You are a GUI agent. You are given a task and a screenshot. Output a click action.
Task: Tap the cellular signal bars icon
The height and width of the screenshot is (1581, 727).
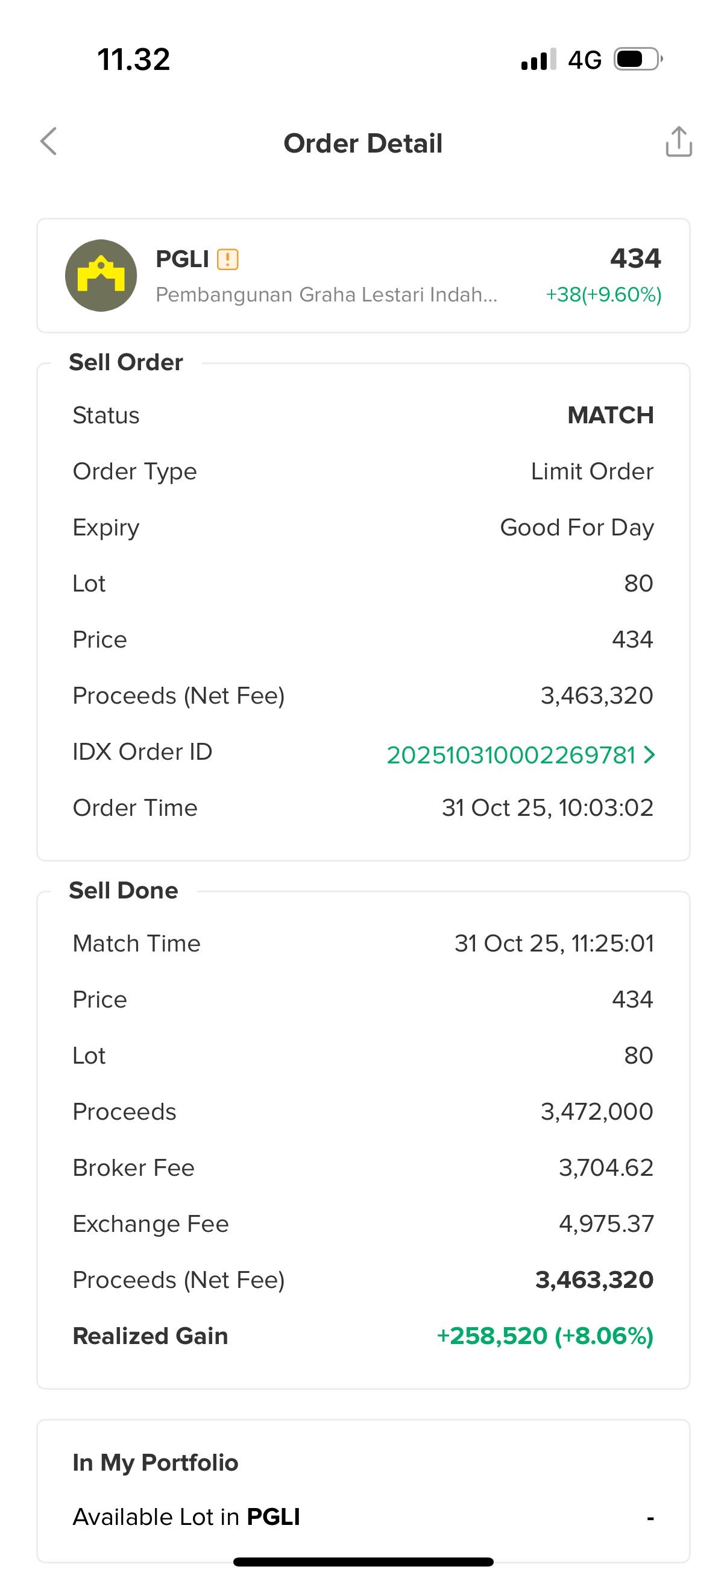[538, 60]
